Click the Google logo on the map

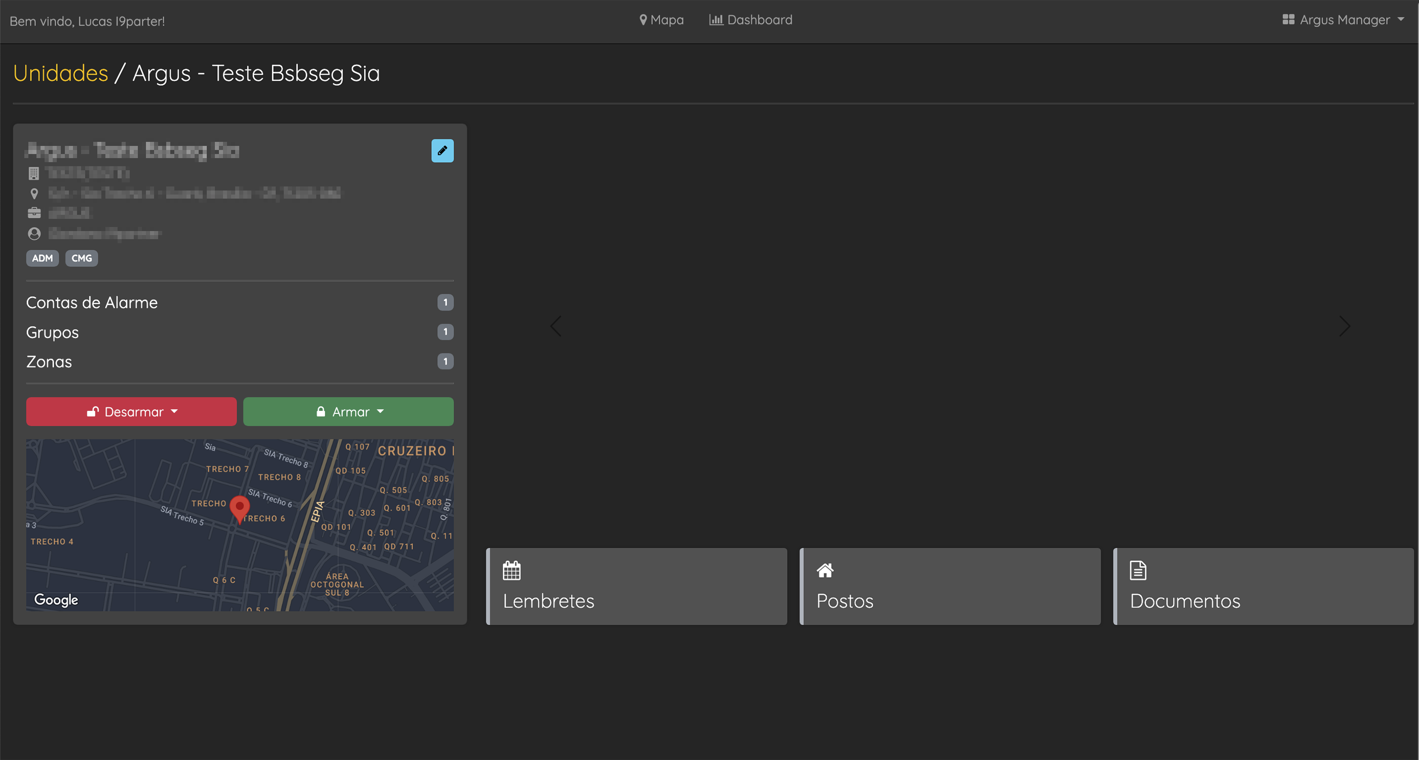coord(56,600)
